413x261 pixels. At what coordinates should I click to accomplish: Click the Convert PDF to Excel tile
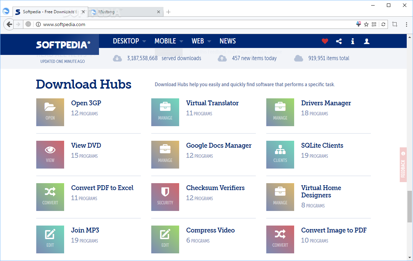[50, 197]
